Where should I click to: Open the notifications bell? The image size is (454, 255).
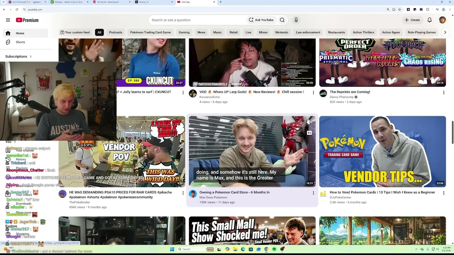pyautogui.click(x=430, y=20)
